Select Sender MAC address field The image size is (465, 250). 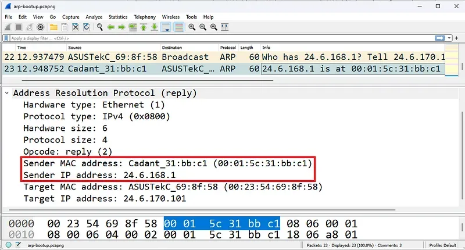click(167, 163)
